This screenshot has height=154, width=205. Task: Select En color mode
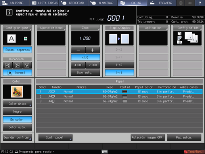point(17,119)
